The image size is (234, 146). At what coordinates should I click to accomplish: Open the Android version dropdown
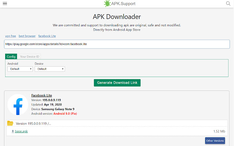[20, 69]
